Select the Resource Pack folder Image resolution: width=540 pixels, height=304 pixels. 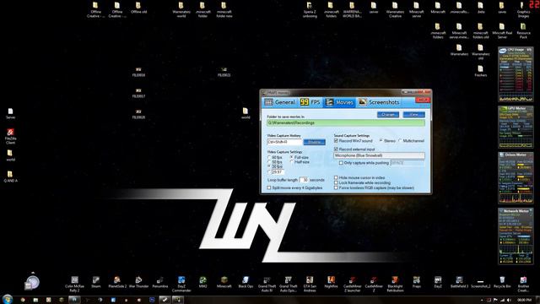point(523,30)
